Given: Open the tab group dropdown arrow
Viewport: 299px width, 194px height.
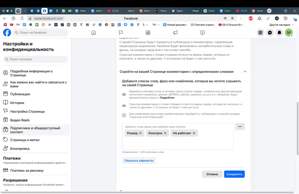Looking at the screenshot, I should coord(25,11).
